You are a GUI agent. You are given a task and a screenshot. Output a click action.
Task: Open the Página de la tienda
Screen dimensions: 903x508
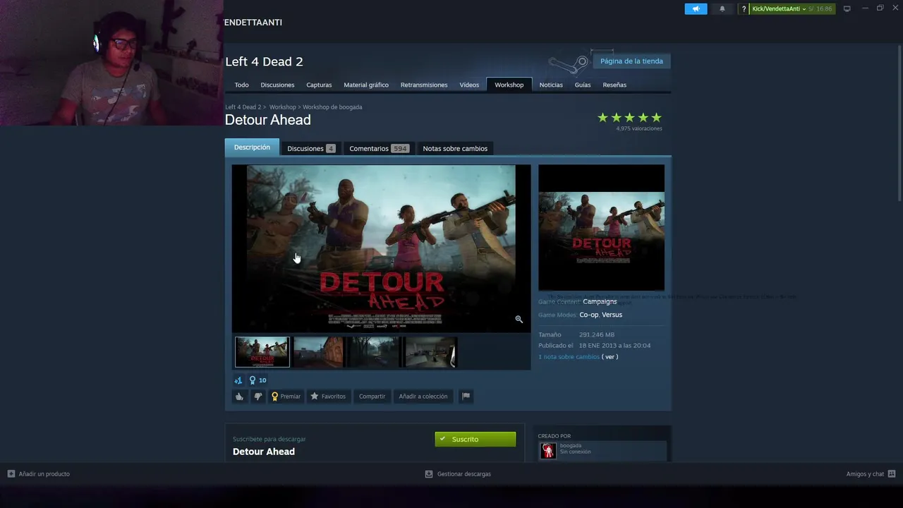point(631,61)
